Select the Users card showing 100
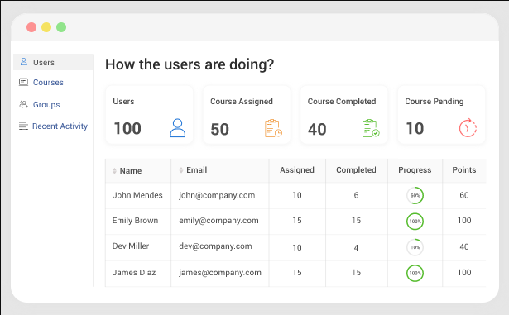 pos(149,115)
